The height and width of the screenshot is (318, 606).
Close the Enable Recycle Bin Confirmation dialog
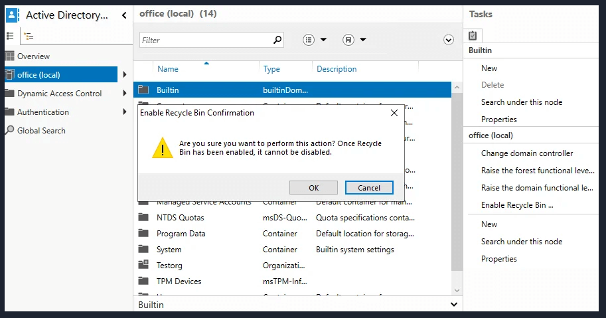coord(394,113)
